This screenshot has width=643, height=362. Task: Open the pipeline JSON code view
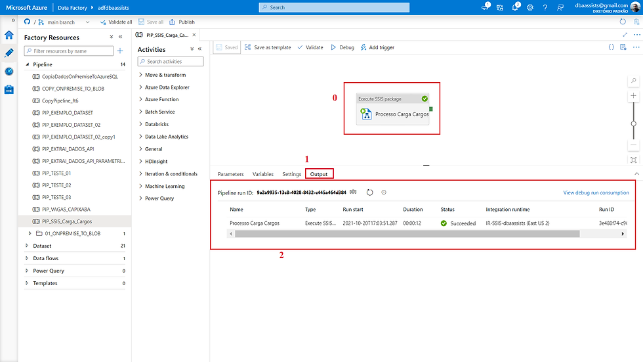tap(611, 47)
